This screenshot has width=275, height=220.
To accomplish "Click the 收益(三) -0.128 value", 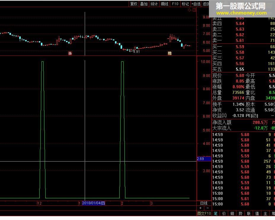I will tap(238, 115).
